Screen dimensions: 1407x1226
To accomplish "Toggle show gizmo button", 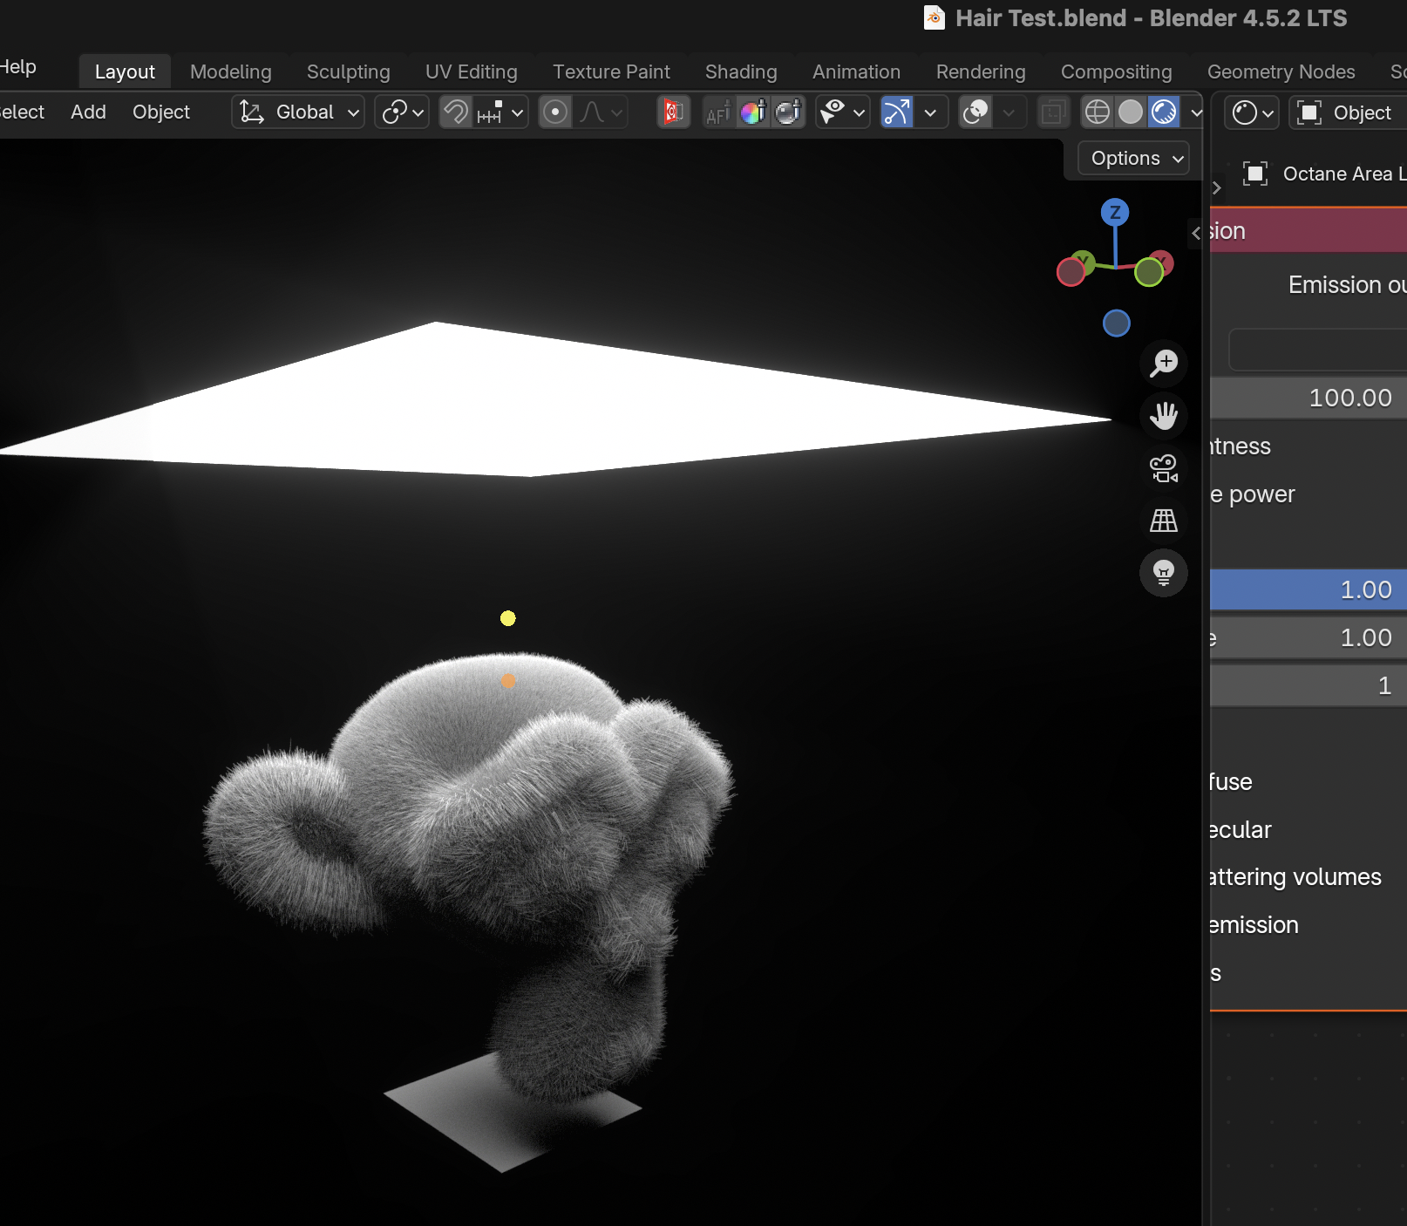I will pyautogui.click(x=896, y=112).
